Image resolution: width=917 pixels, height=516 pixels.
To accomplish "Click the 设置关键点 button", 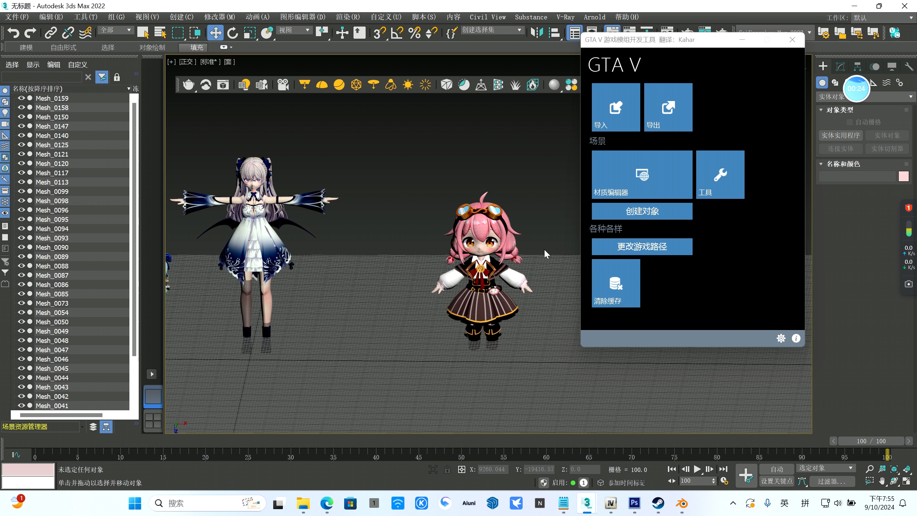I will 777,481.
